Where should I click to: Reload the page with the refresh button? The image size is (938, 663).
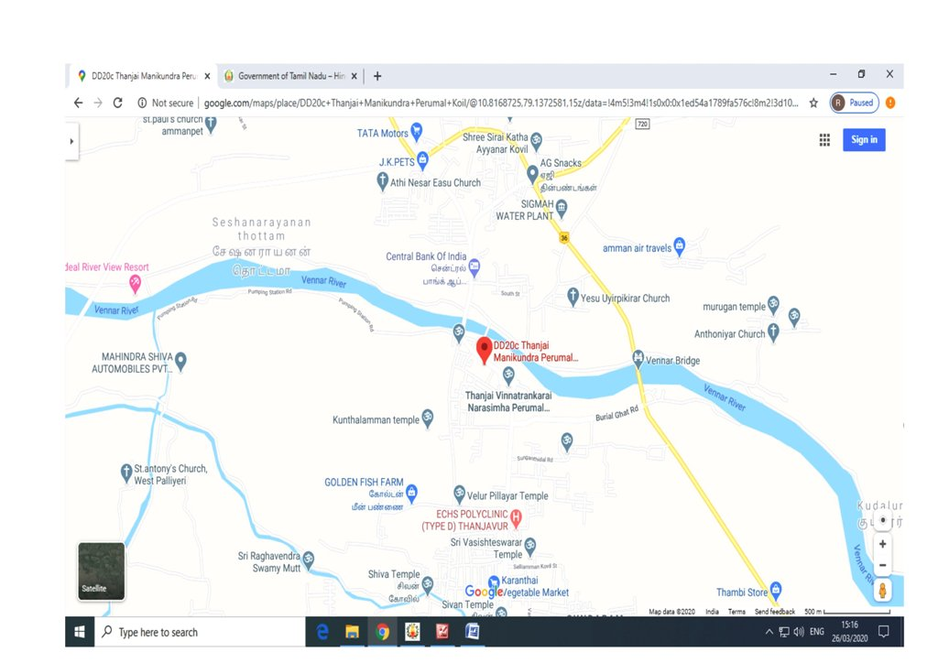[x=118, y=103]
